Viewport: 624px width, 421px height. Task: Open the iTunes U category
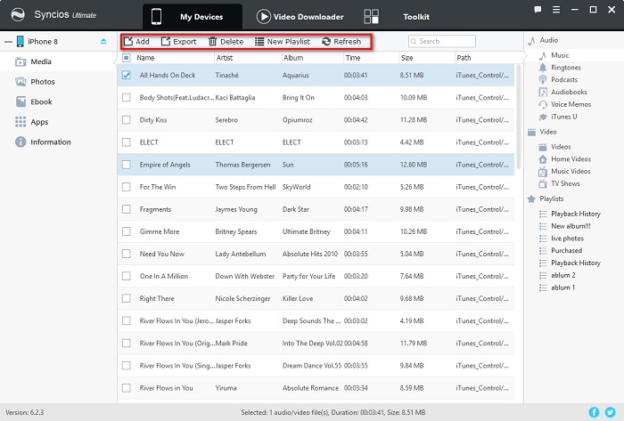tap(563, 117)
